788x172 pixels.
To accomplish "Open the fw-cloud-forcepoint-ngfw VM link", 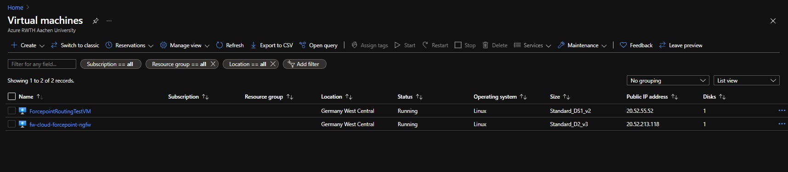I will click(x=60, y=124).
